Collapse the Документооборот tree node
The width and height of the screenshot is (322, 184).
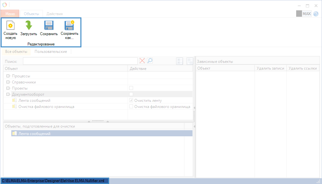pos(8,94)
